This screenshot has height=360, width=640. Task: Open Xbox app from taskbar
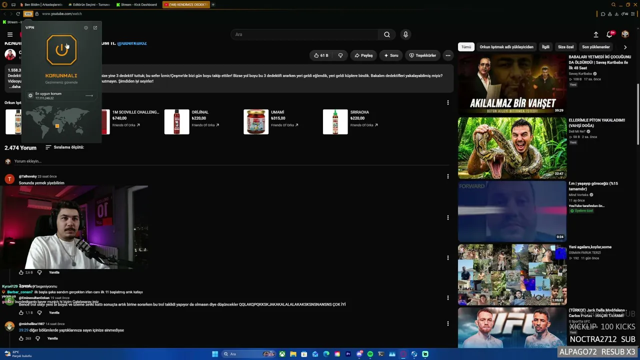pyautogui.click(x=282, y=354)
